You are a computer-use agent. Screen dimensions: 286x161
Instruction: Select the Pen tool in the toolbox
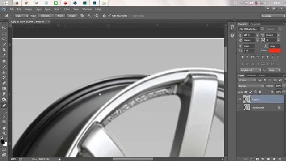click(4, 106)
